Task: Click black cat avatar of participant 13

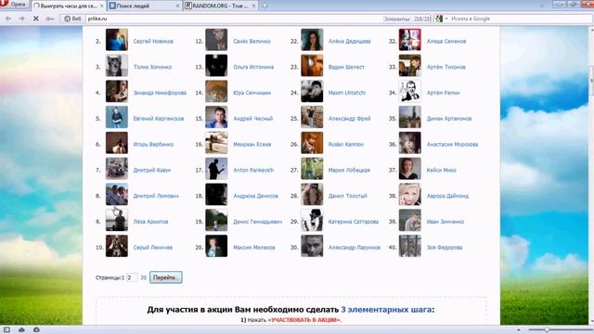Action: pyautogui.click(x=216, y=66)
